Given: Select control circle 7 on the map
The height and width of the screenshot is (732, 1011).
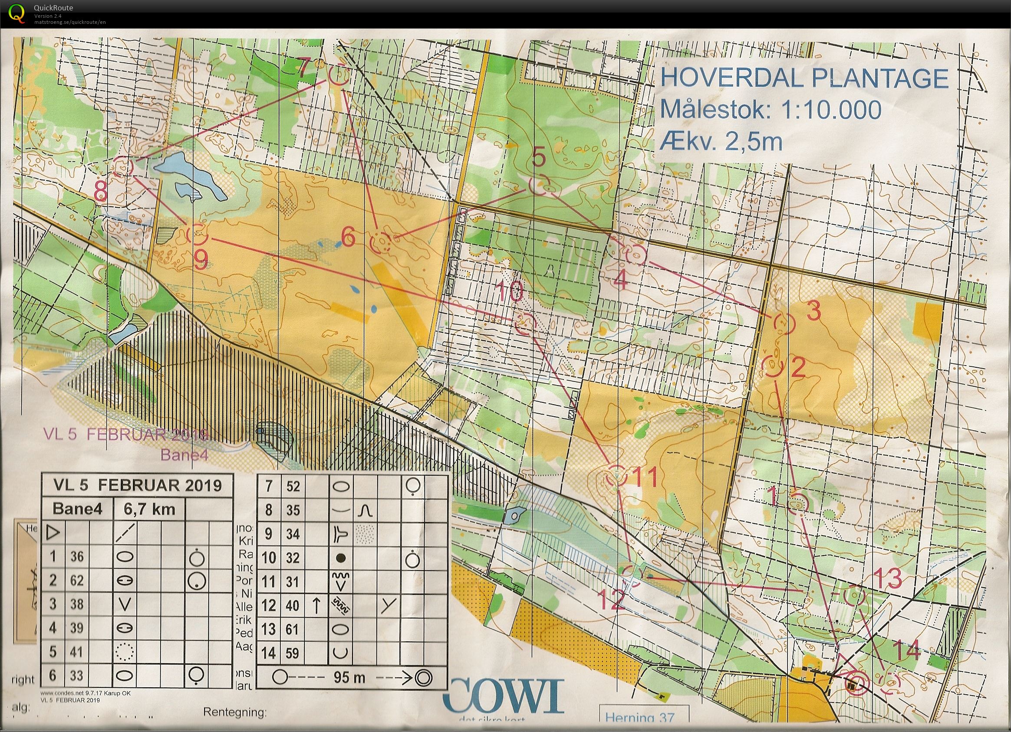Looking at the screenshot, I should 339,75.
